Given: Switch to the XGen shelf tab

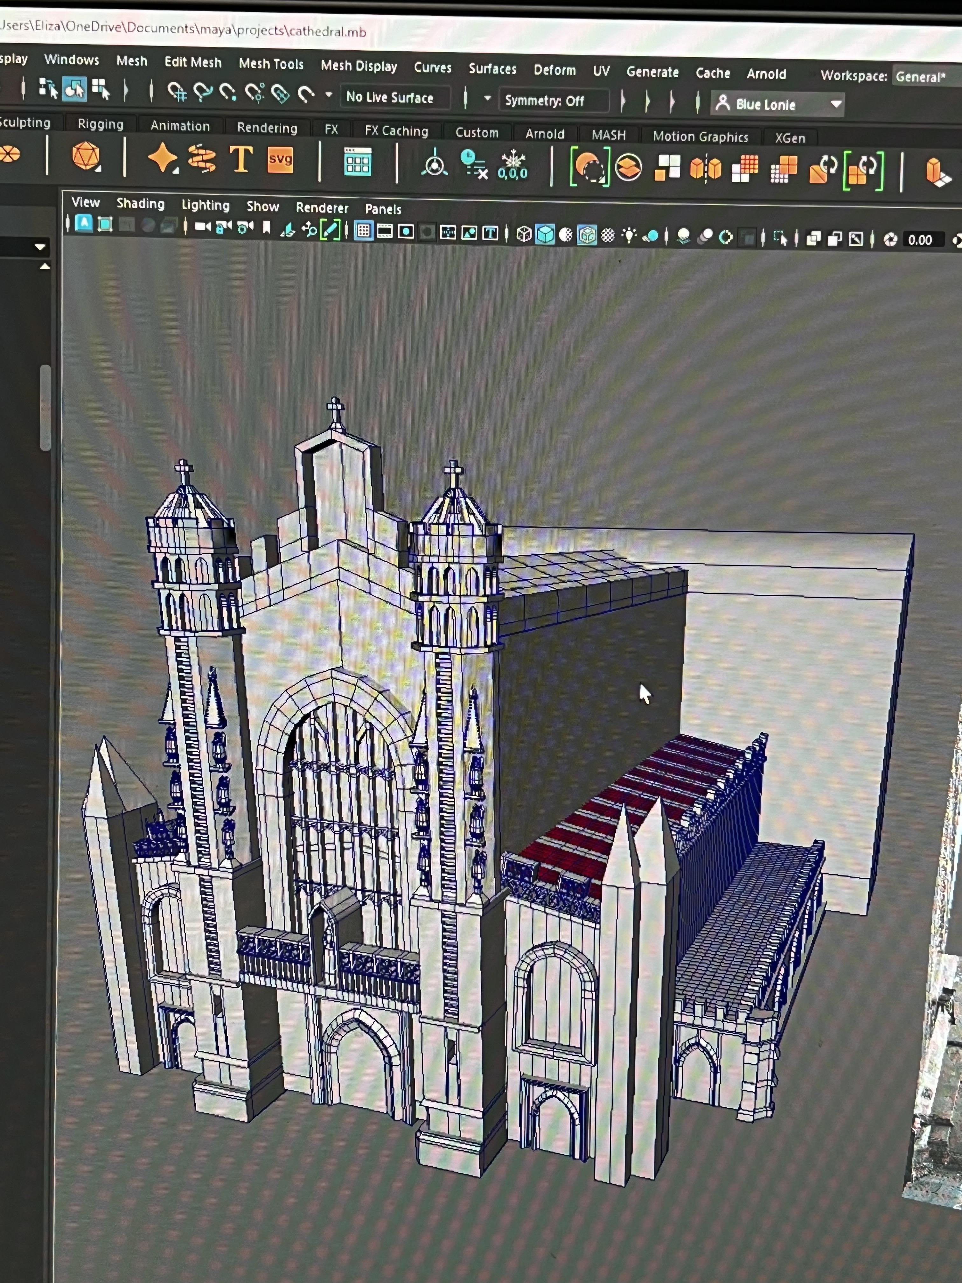Looking at the screenshot, I should (790, 138).
